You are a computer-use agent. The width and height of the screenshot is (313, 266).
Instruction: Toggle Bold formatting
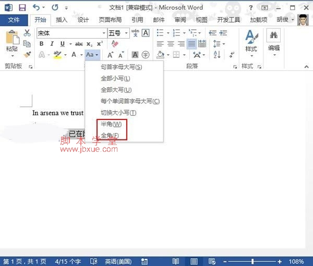tap(42, 44)
